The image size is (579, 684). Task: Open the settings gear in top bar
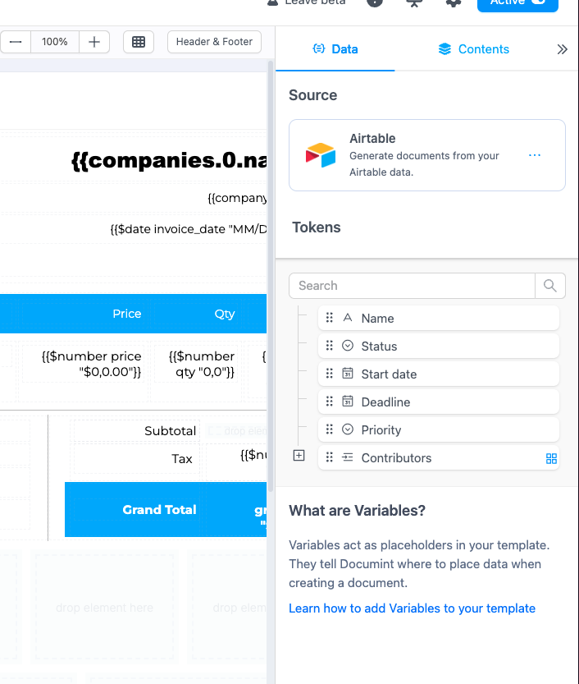click(x=453, y=2)
